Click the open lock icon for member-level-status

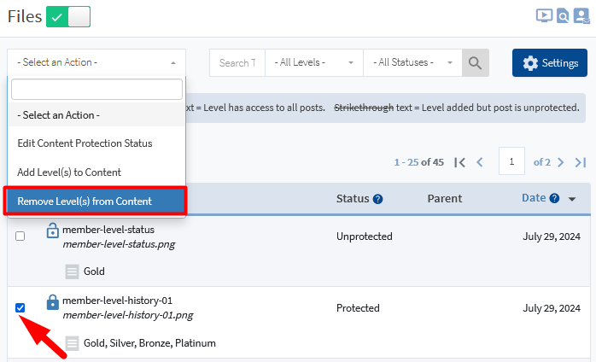click(52, 231)
